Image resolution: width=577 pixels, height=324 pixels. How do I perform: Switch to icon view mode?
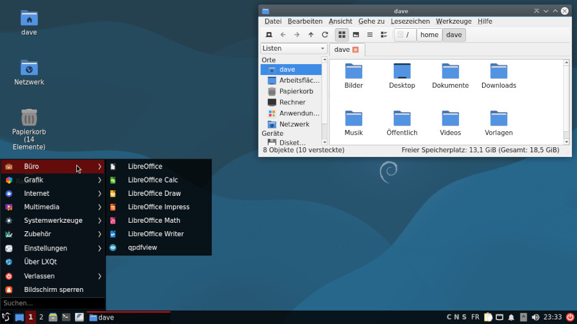[x=342, y=35]
